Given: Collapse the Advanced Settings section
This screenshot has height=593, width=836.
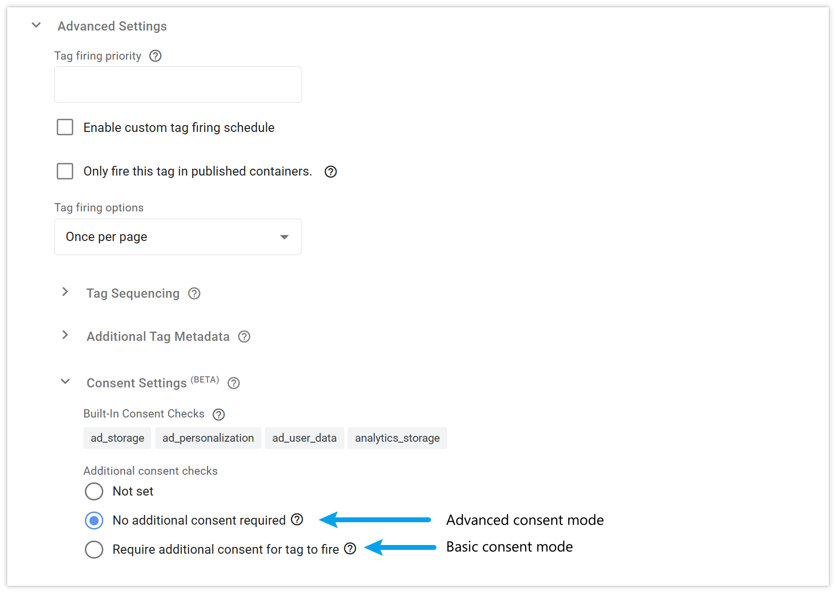Looking at the screenshot, I should pos(36,25).
